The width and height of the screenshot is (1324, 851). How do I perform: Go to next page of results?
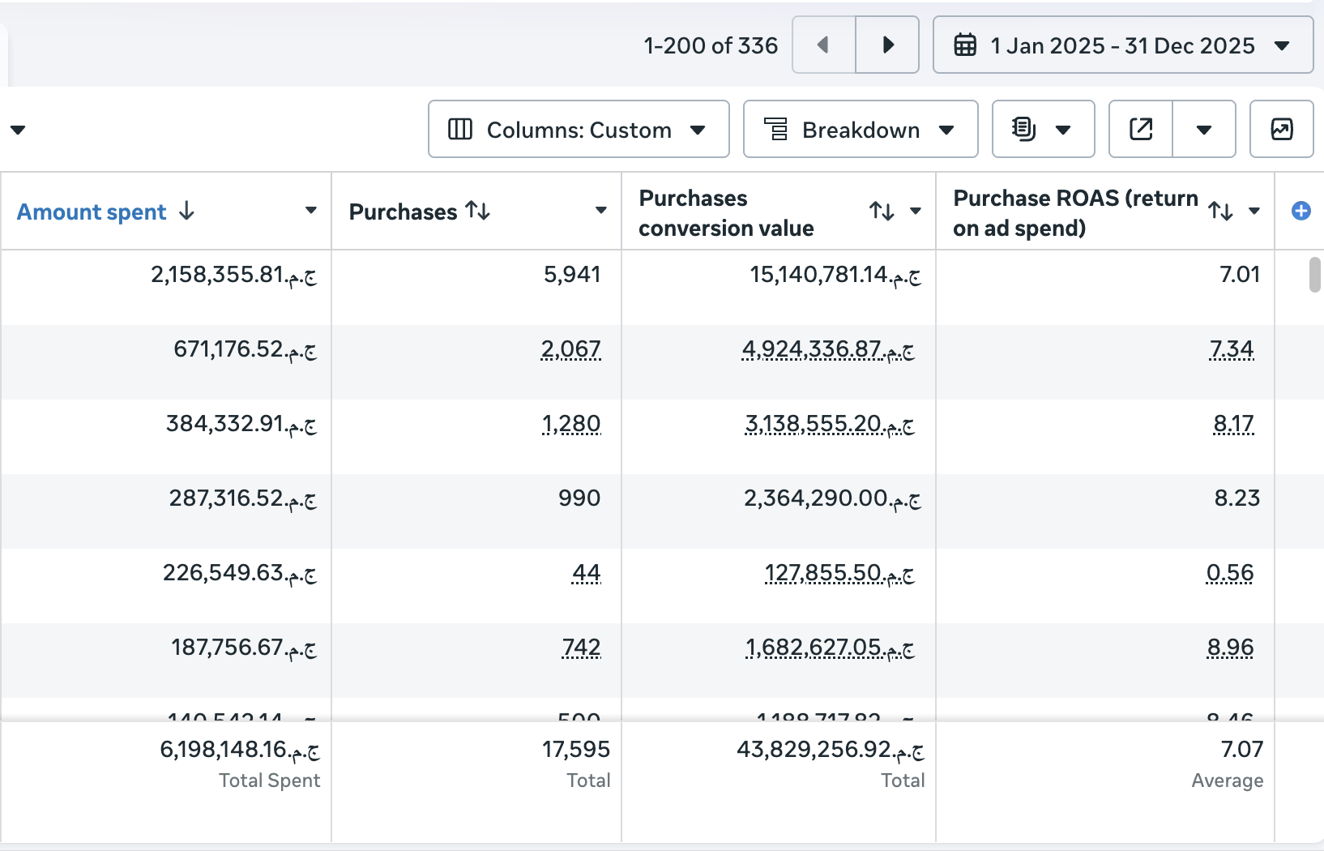887,45
